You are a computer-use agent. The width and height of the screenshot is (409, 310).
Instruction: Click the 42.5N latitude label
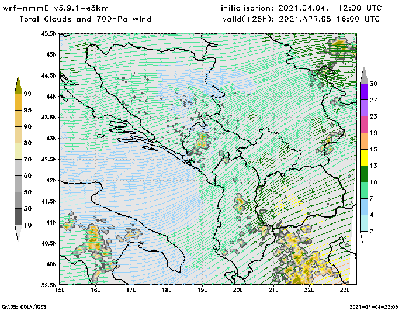click(x=48, y=159)
